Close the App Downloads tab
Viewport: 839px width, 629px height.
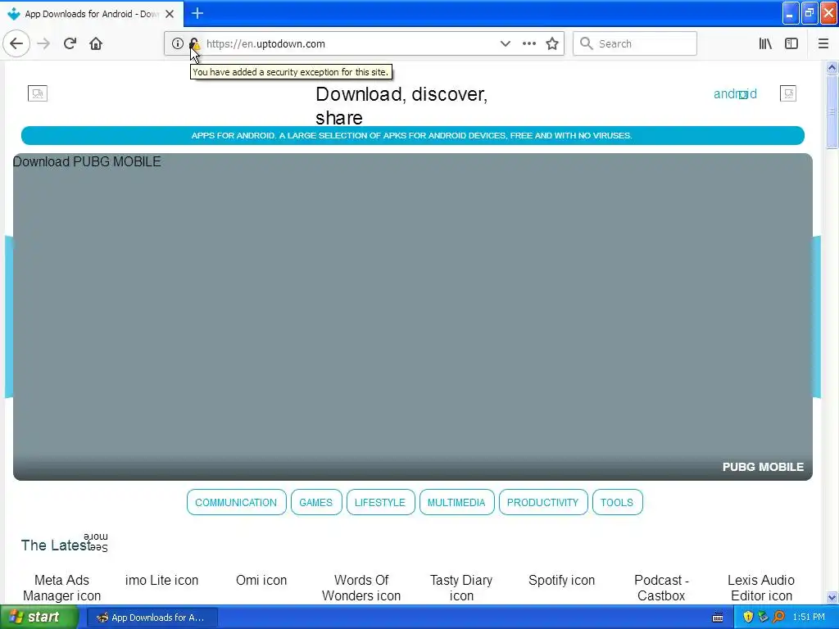[x=170, y=14]
